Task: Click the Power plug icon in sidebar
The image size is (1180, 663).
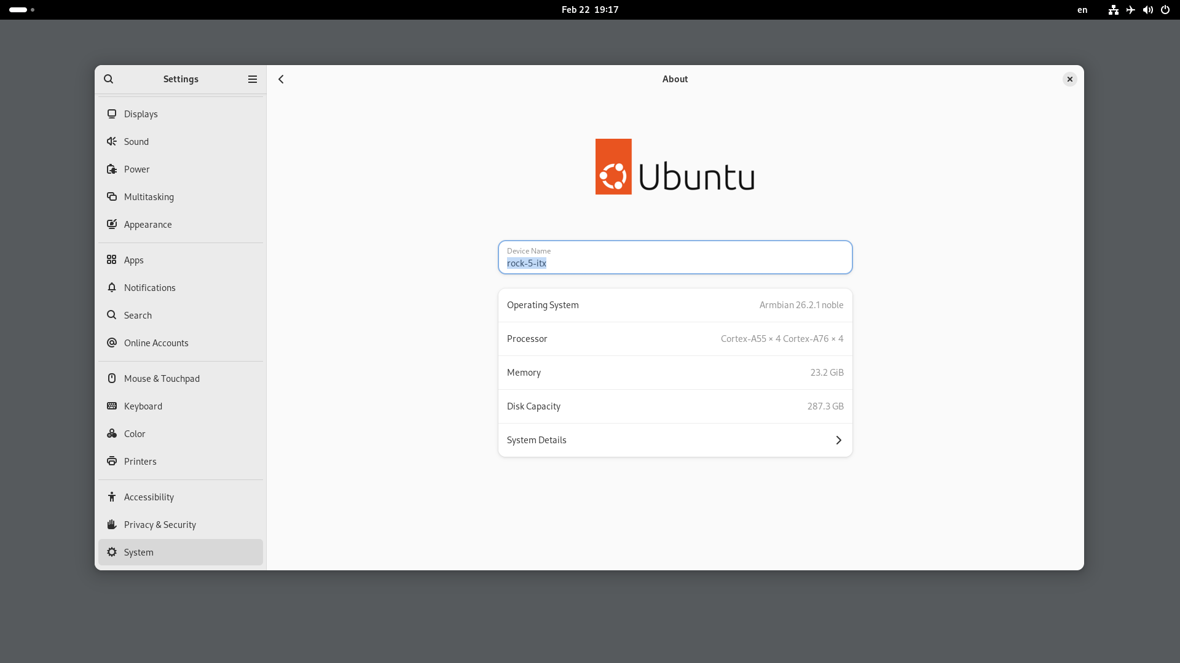Action: [111, 169]
